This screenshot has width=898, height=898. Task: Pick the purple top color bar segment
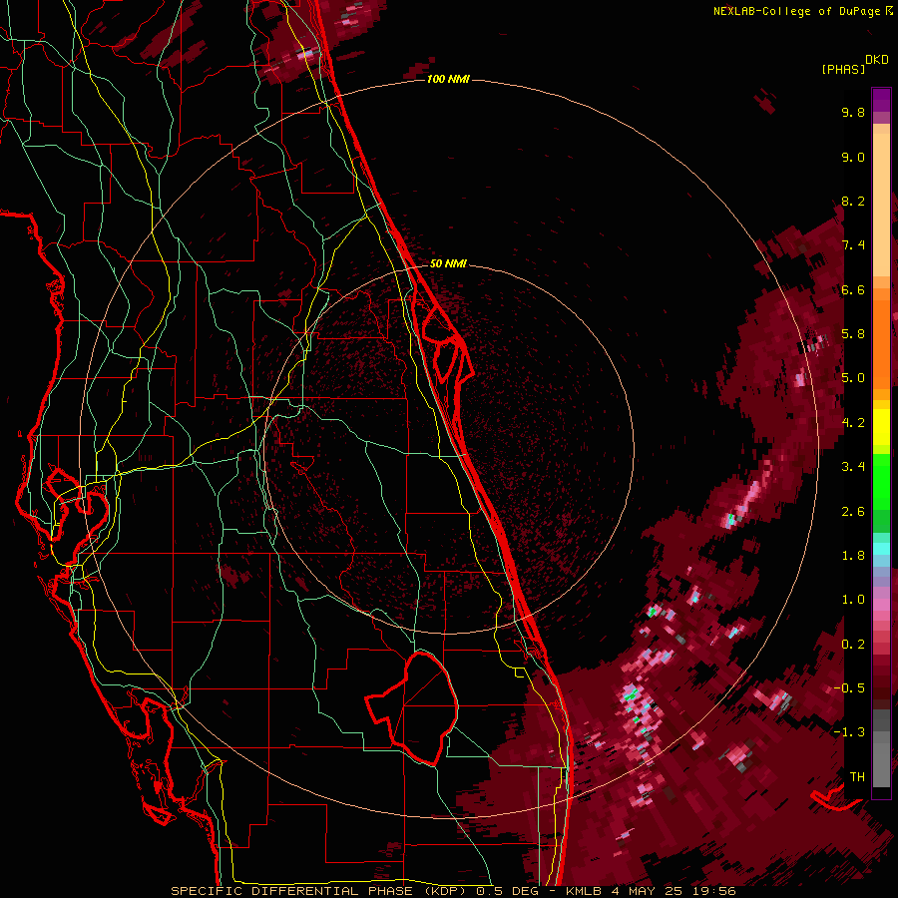click(x=881, y=100)
